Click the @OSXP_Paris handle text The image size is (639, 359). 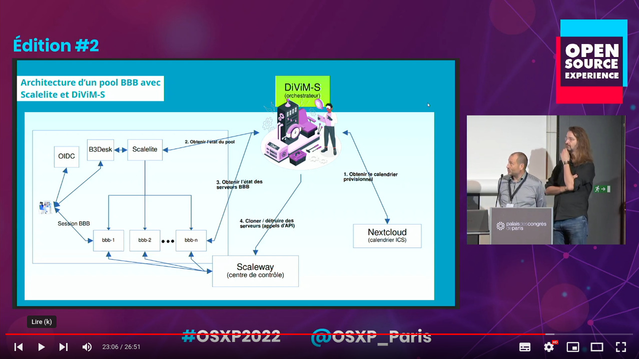[371, 336]
